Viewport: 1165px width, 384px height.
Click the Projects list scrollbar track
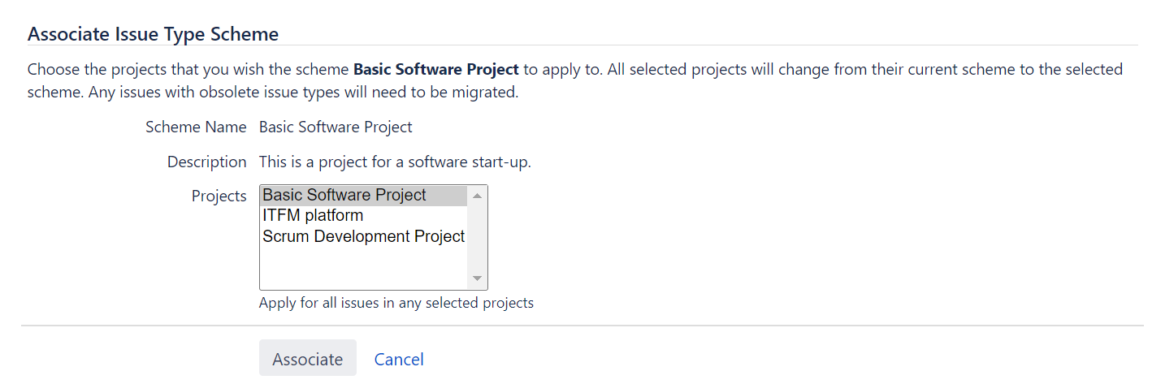[478, 238]
